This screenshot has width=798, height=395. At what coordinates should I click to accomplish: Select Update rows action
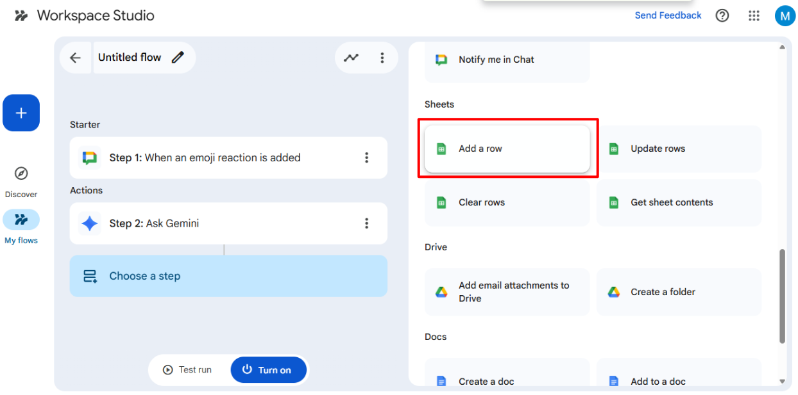[x=679, y=149]
